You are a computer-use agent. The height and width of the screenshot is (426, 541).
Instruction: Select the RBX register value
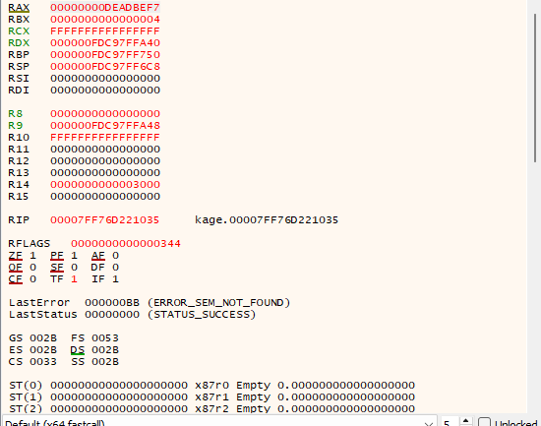click(105, 19)
